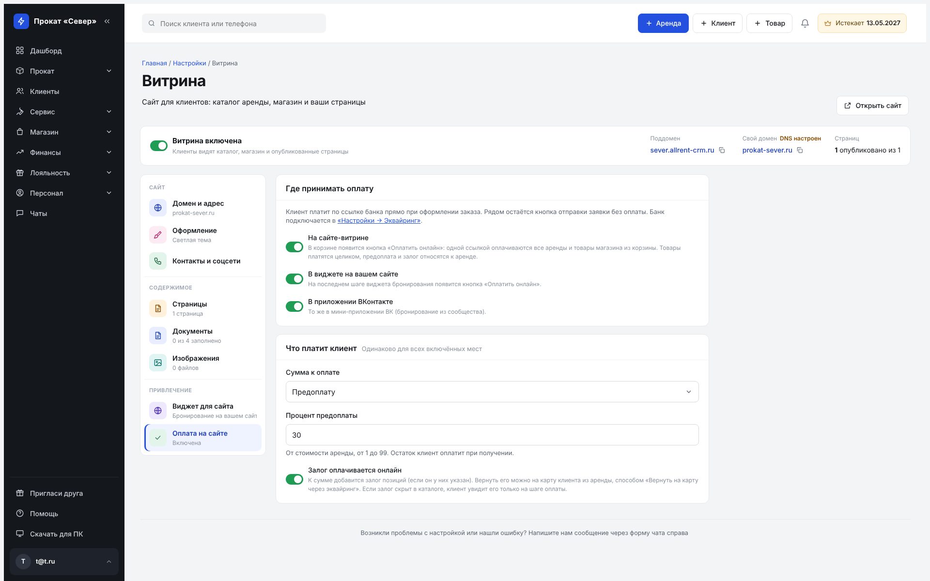Open Оформление brush icon

[158, 235]
